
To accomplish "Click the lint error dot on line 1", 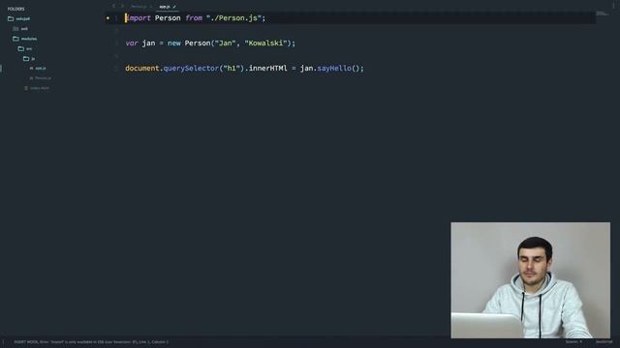I will pyautogui.click(x=108, y=18).
